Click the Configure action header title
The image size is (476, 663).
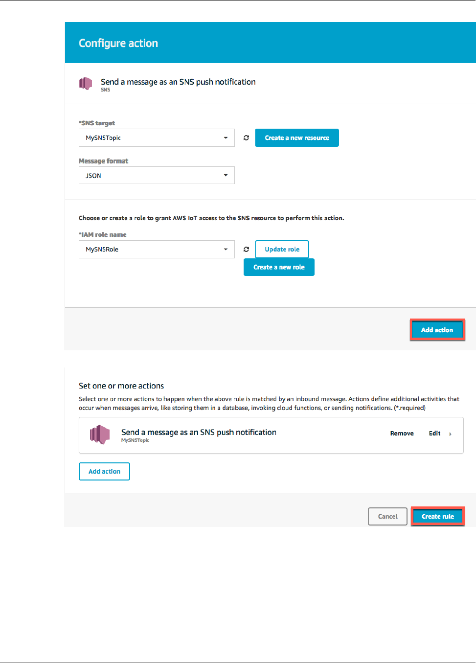tap(118, 43)
